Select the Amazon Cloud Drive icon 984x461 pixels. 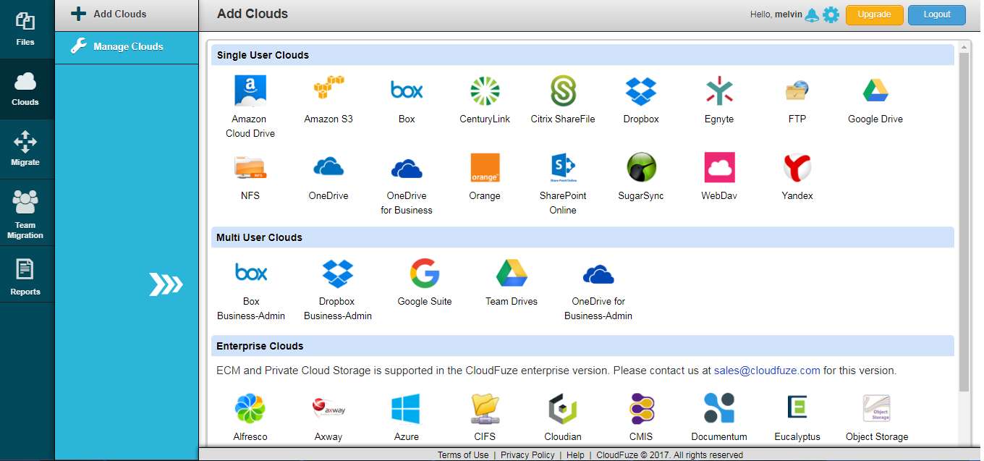[250, 91]
